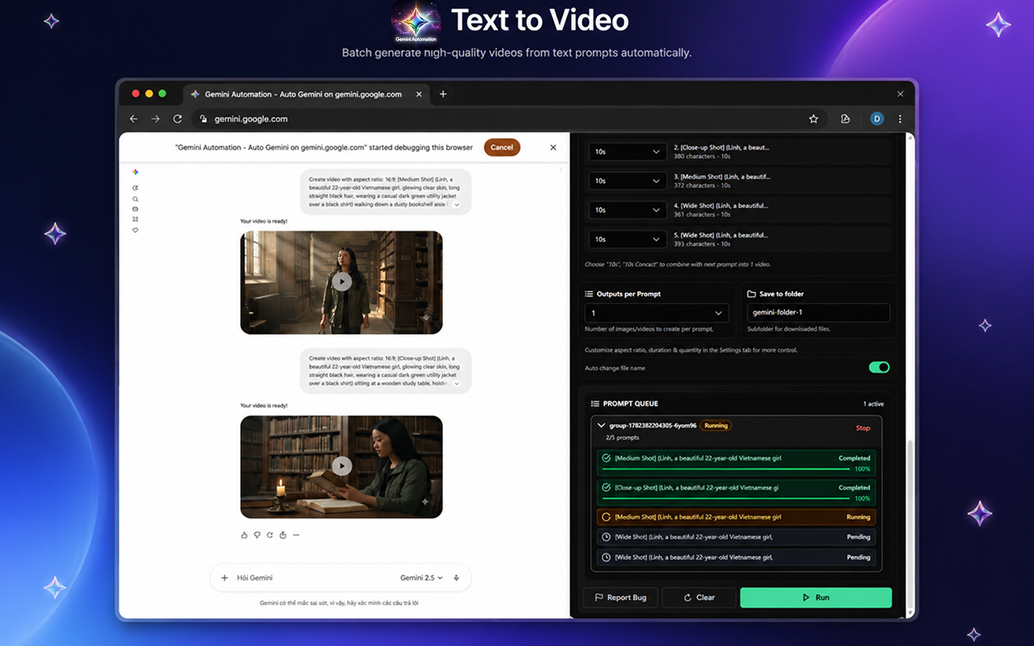
Task: Give a thumbs down to the response
Action: [x=257, y=535]
